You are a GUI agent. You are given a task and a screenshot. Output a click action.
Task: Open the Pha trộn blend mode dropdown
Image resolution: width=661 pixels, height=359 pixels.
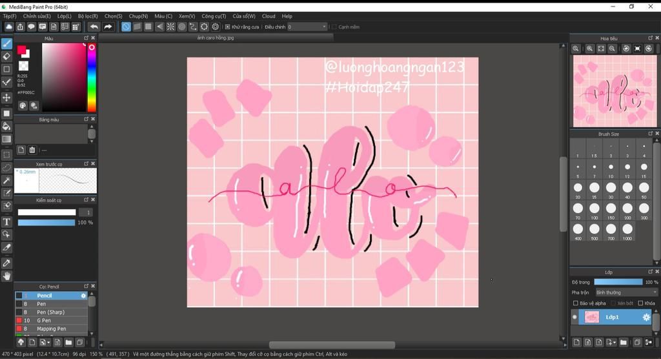pos(626,292)
